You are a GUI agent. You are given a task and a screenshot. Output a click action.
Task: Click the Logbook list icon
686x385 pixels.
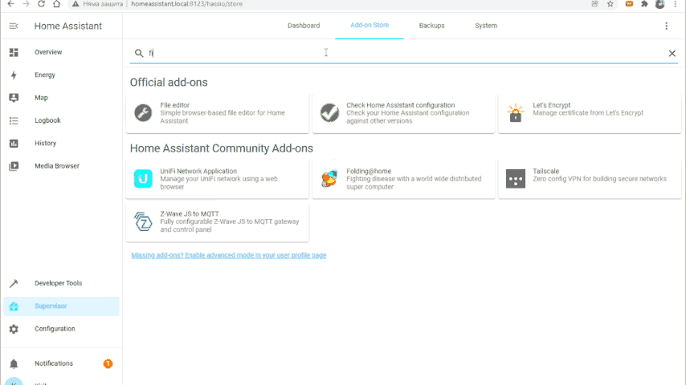coord(14,120)
